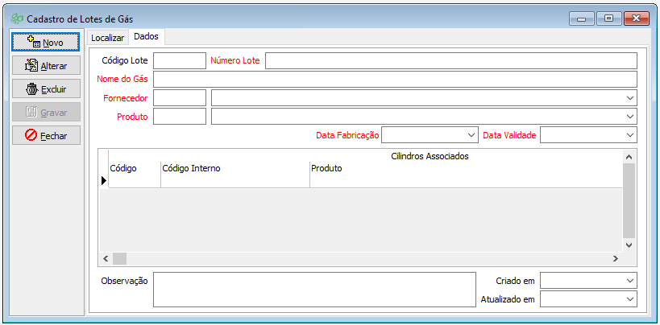Click the Excluir trash can button
Screen dimensions: 660x325
click(x=46, y=89)
